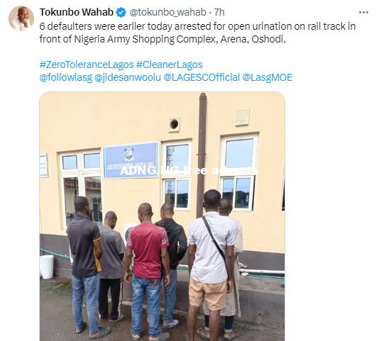Visit the @LasgMOE mention
The height and width of the screenshot is (341, 379).
pos(267,77)
